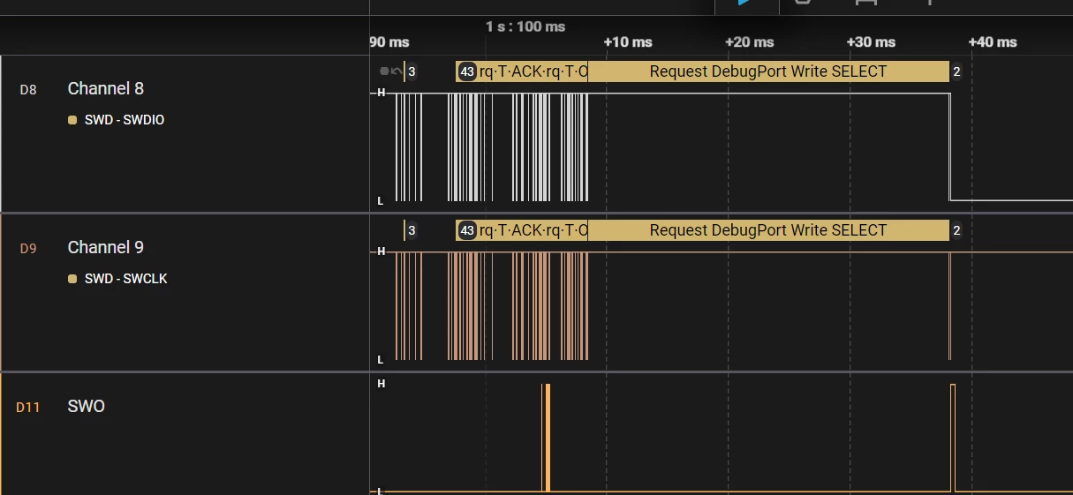Click the yellow swatch beside SWD - SWCLK
The width and height of the screenshot is (1073, 495).
coord(72,279)
